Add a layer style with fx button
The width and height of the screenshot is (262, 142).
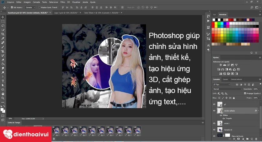pos(234,139)
